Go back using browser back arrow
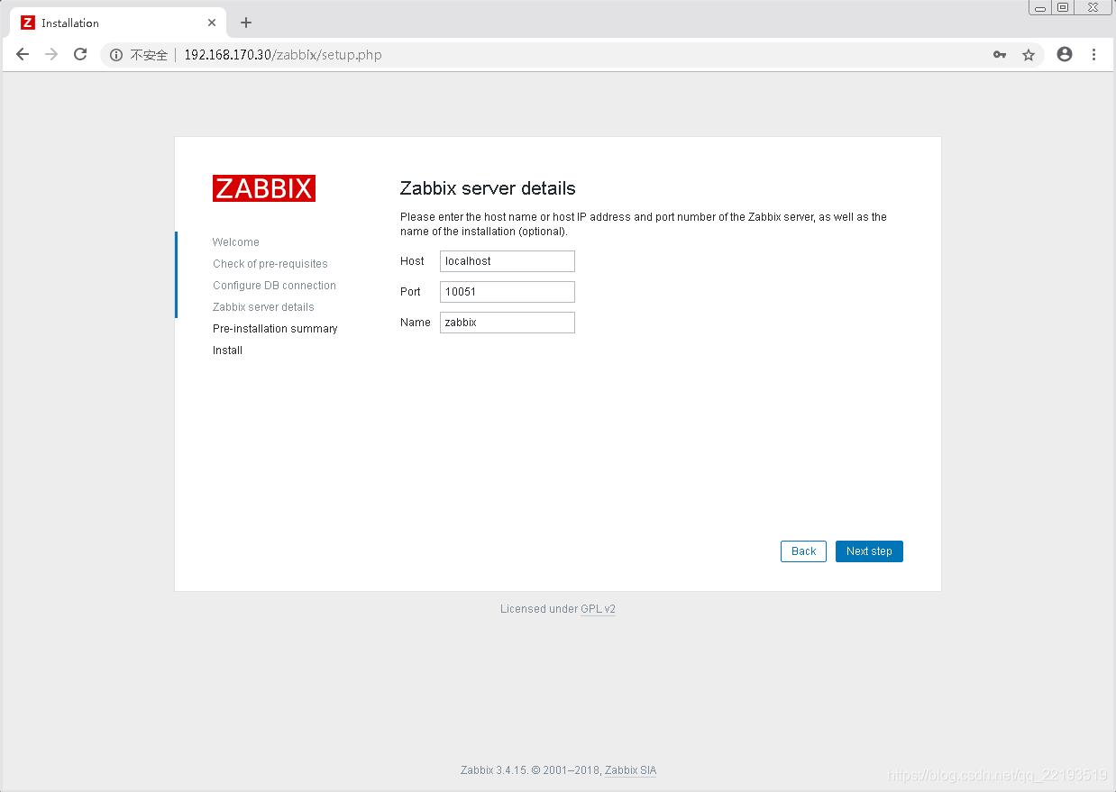 pos(23,54)
